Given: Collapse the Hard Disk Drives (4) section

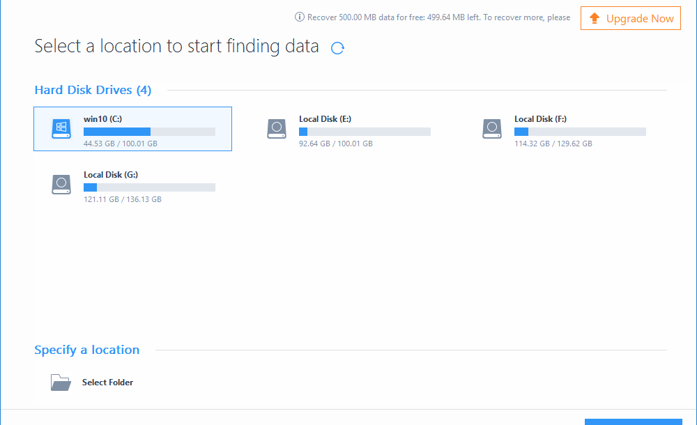Looking at the screenshot, I should pos(93,90).
